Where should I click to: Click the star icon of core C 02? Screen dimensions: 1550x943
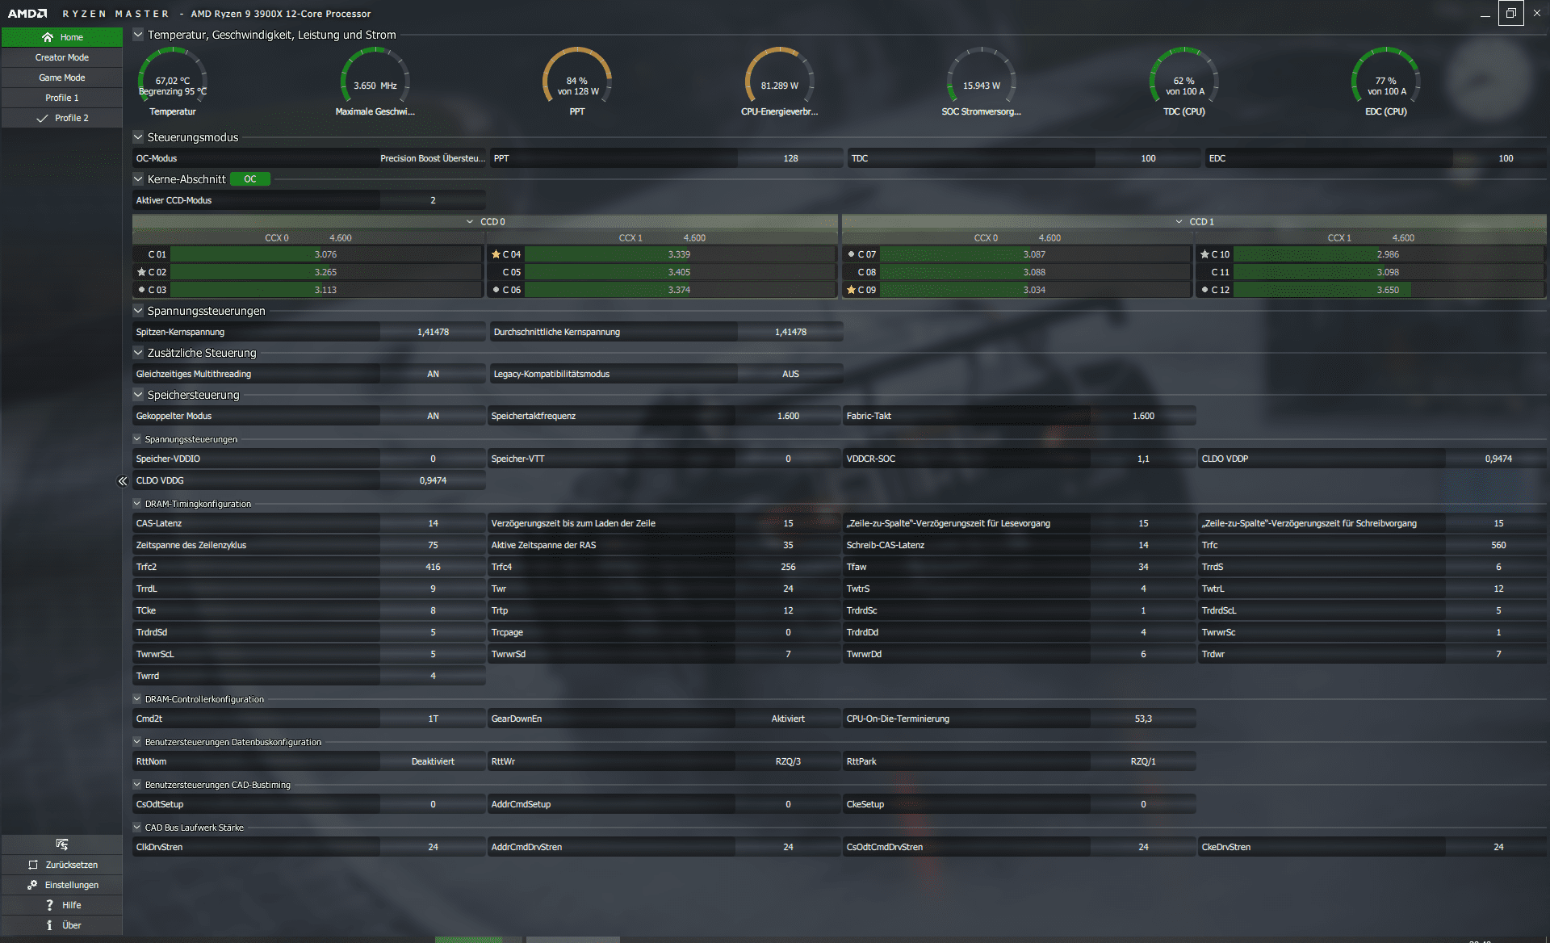pos(141,272)
